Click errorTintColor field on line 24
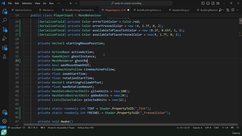Screen dimensions: 242x136 105,22
